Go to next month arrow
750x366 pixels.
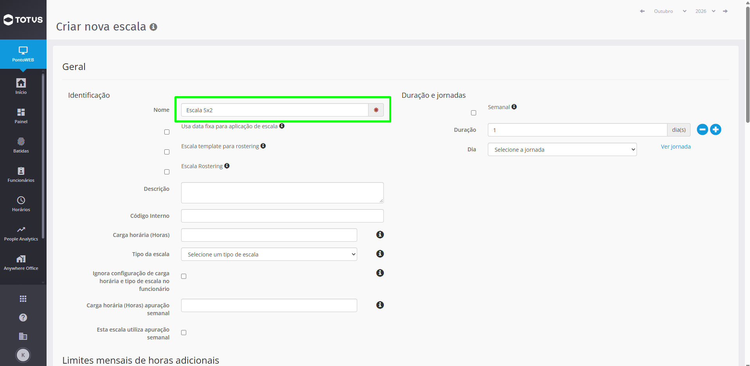coord(725,11)
